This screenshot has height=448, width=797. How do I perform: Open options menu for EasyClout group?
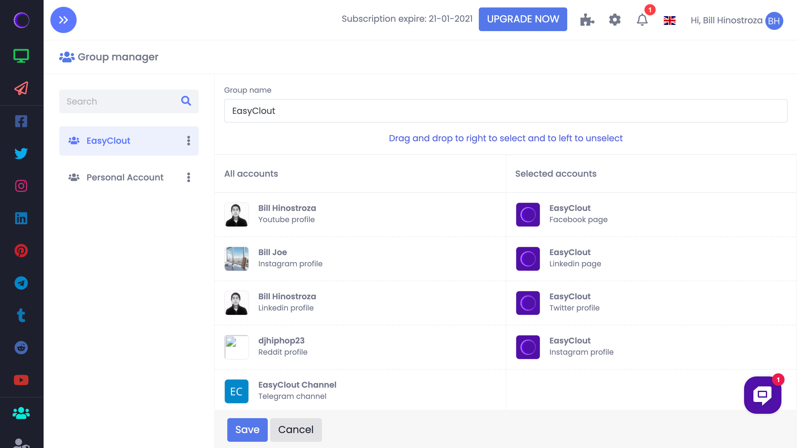[x=189, y=141]
